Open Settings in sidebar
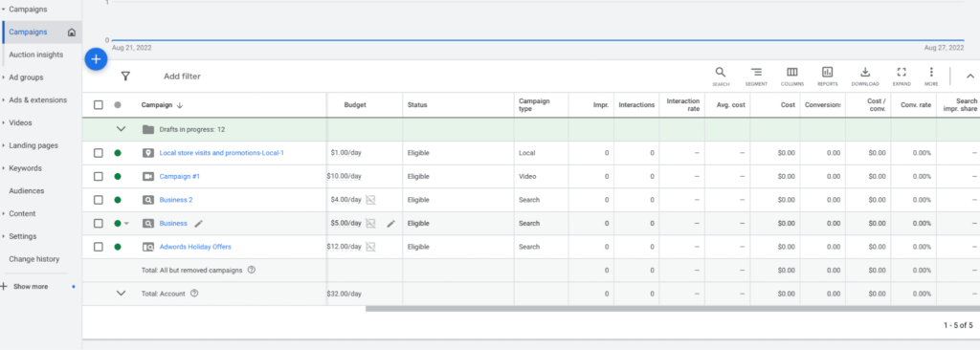 (x=23, y=236)
